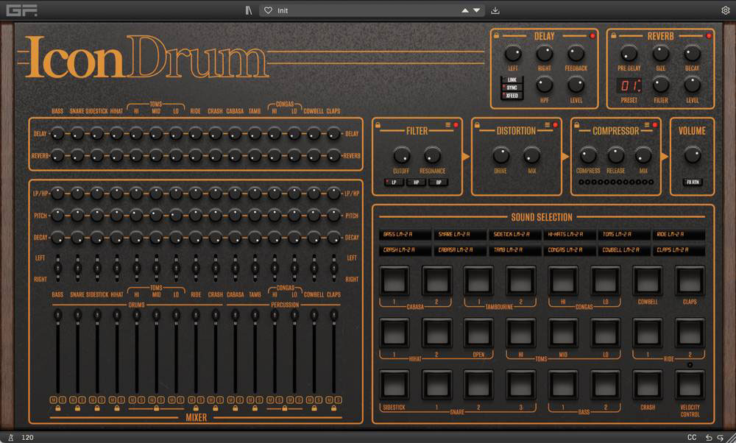Screen dimensions: 736x443
Task: Toggle XFEED in the Delay section
Action: tap(512, 96)
